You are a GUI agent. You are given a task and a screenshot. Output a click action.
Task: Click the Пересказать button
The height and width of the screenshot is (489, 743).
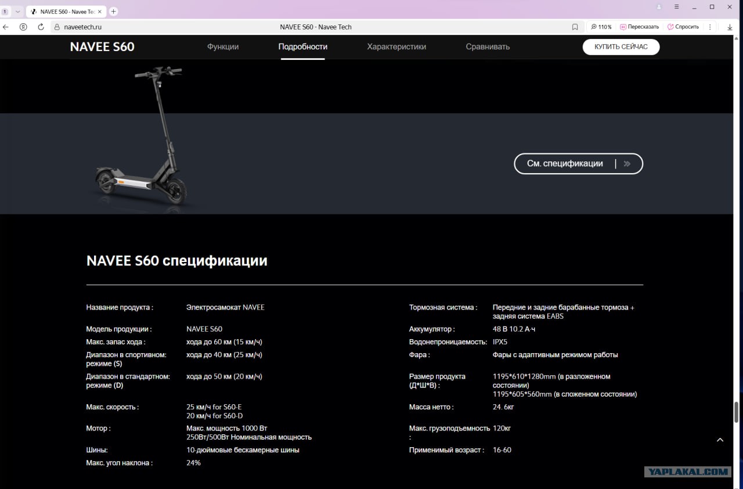[639, 27]
